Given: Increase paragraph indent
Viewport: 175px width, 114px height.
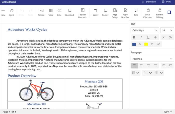Looking at the screenshot, I should click(170, 65).
